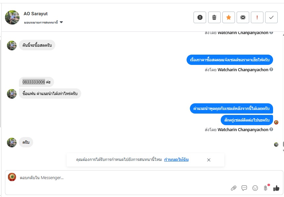This screenshot has height=197, width=284.
Task: Open saved replies speech bubble icon
Action: point(244,188)
